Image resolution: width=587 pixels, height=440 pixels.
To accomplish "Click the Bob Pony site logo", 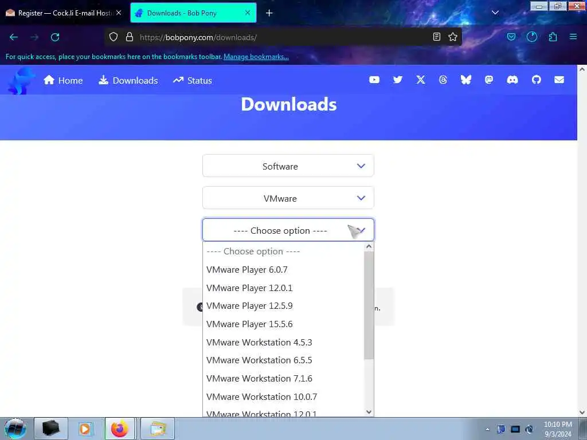I will click(x=21, y=81).
